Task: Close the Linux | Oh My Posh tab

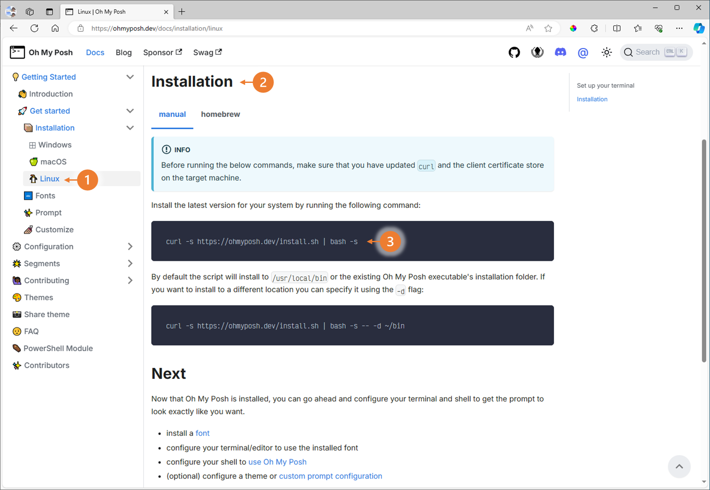Action: (x=166, y=12)
